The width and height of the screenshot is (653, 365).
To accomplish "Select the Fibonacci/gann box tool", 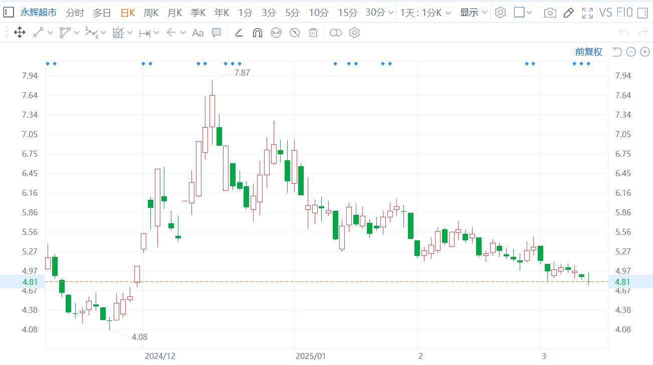I will 118,33.
